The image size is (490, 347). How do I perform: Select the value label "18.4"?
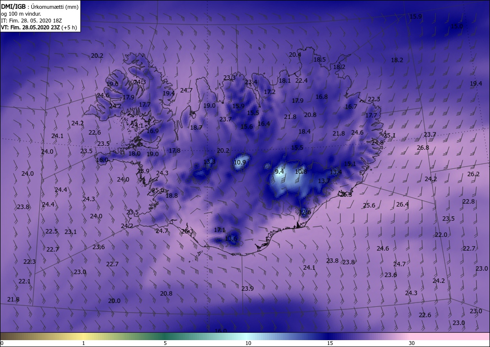click(304, 132)
